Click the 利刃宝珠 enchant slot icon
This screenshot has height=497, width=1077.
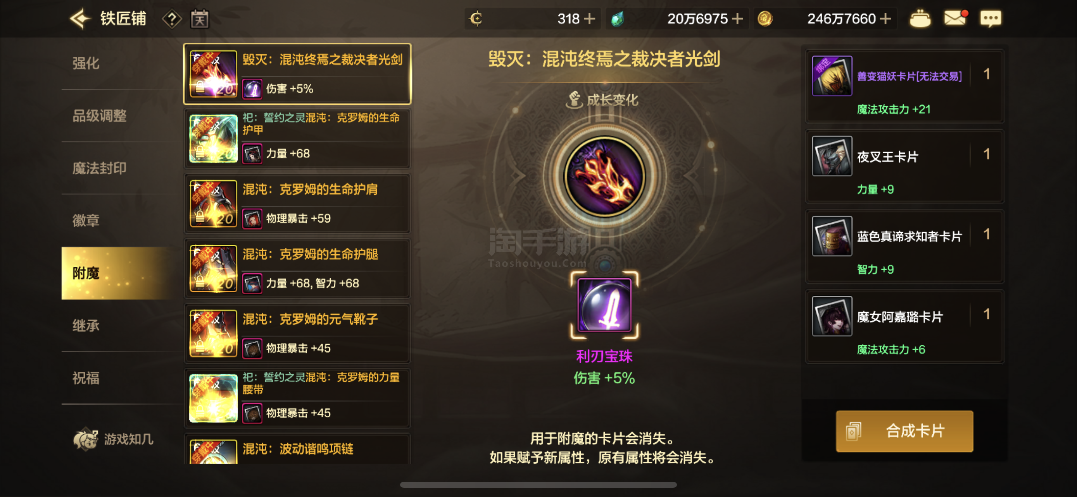click(x=604, y=305)
